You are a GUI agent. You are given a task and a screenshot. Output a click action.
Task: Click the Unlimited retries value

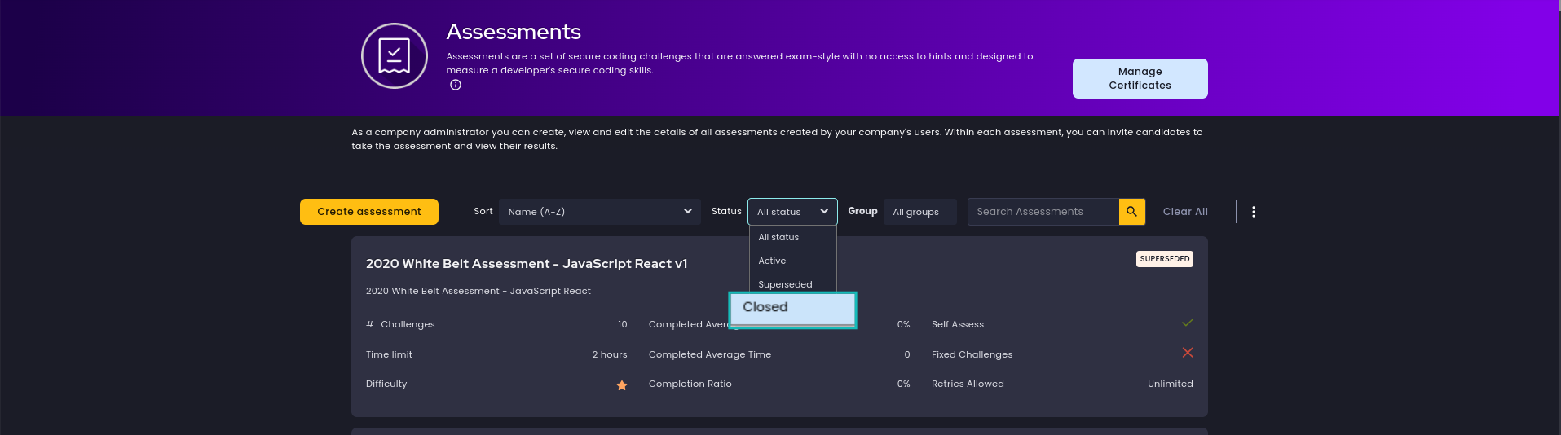(x=1171, y=384)
